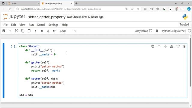
Task: Open the Copilot sidebar icon
Action: pos(189,9)
